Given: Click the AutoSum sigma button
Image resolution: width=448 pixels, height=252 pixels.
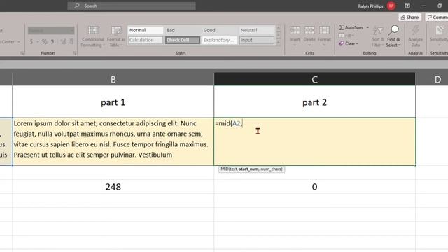Looking at the screenshot, I should 351,27.
